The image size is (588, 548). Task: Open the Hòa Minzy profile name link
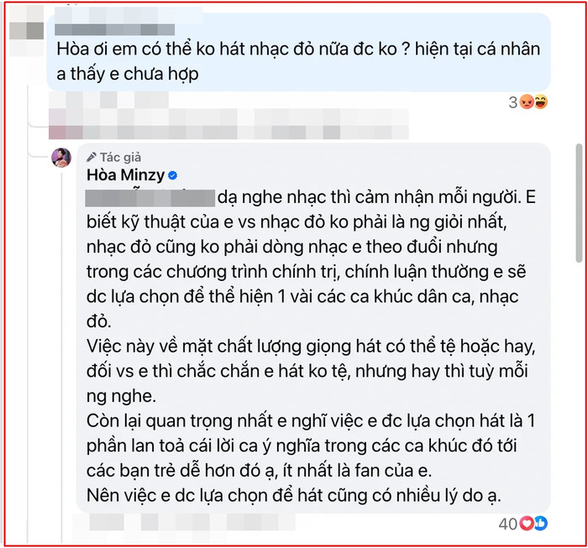point(126,175)
